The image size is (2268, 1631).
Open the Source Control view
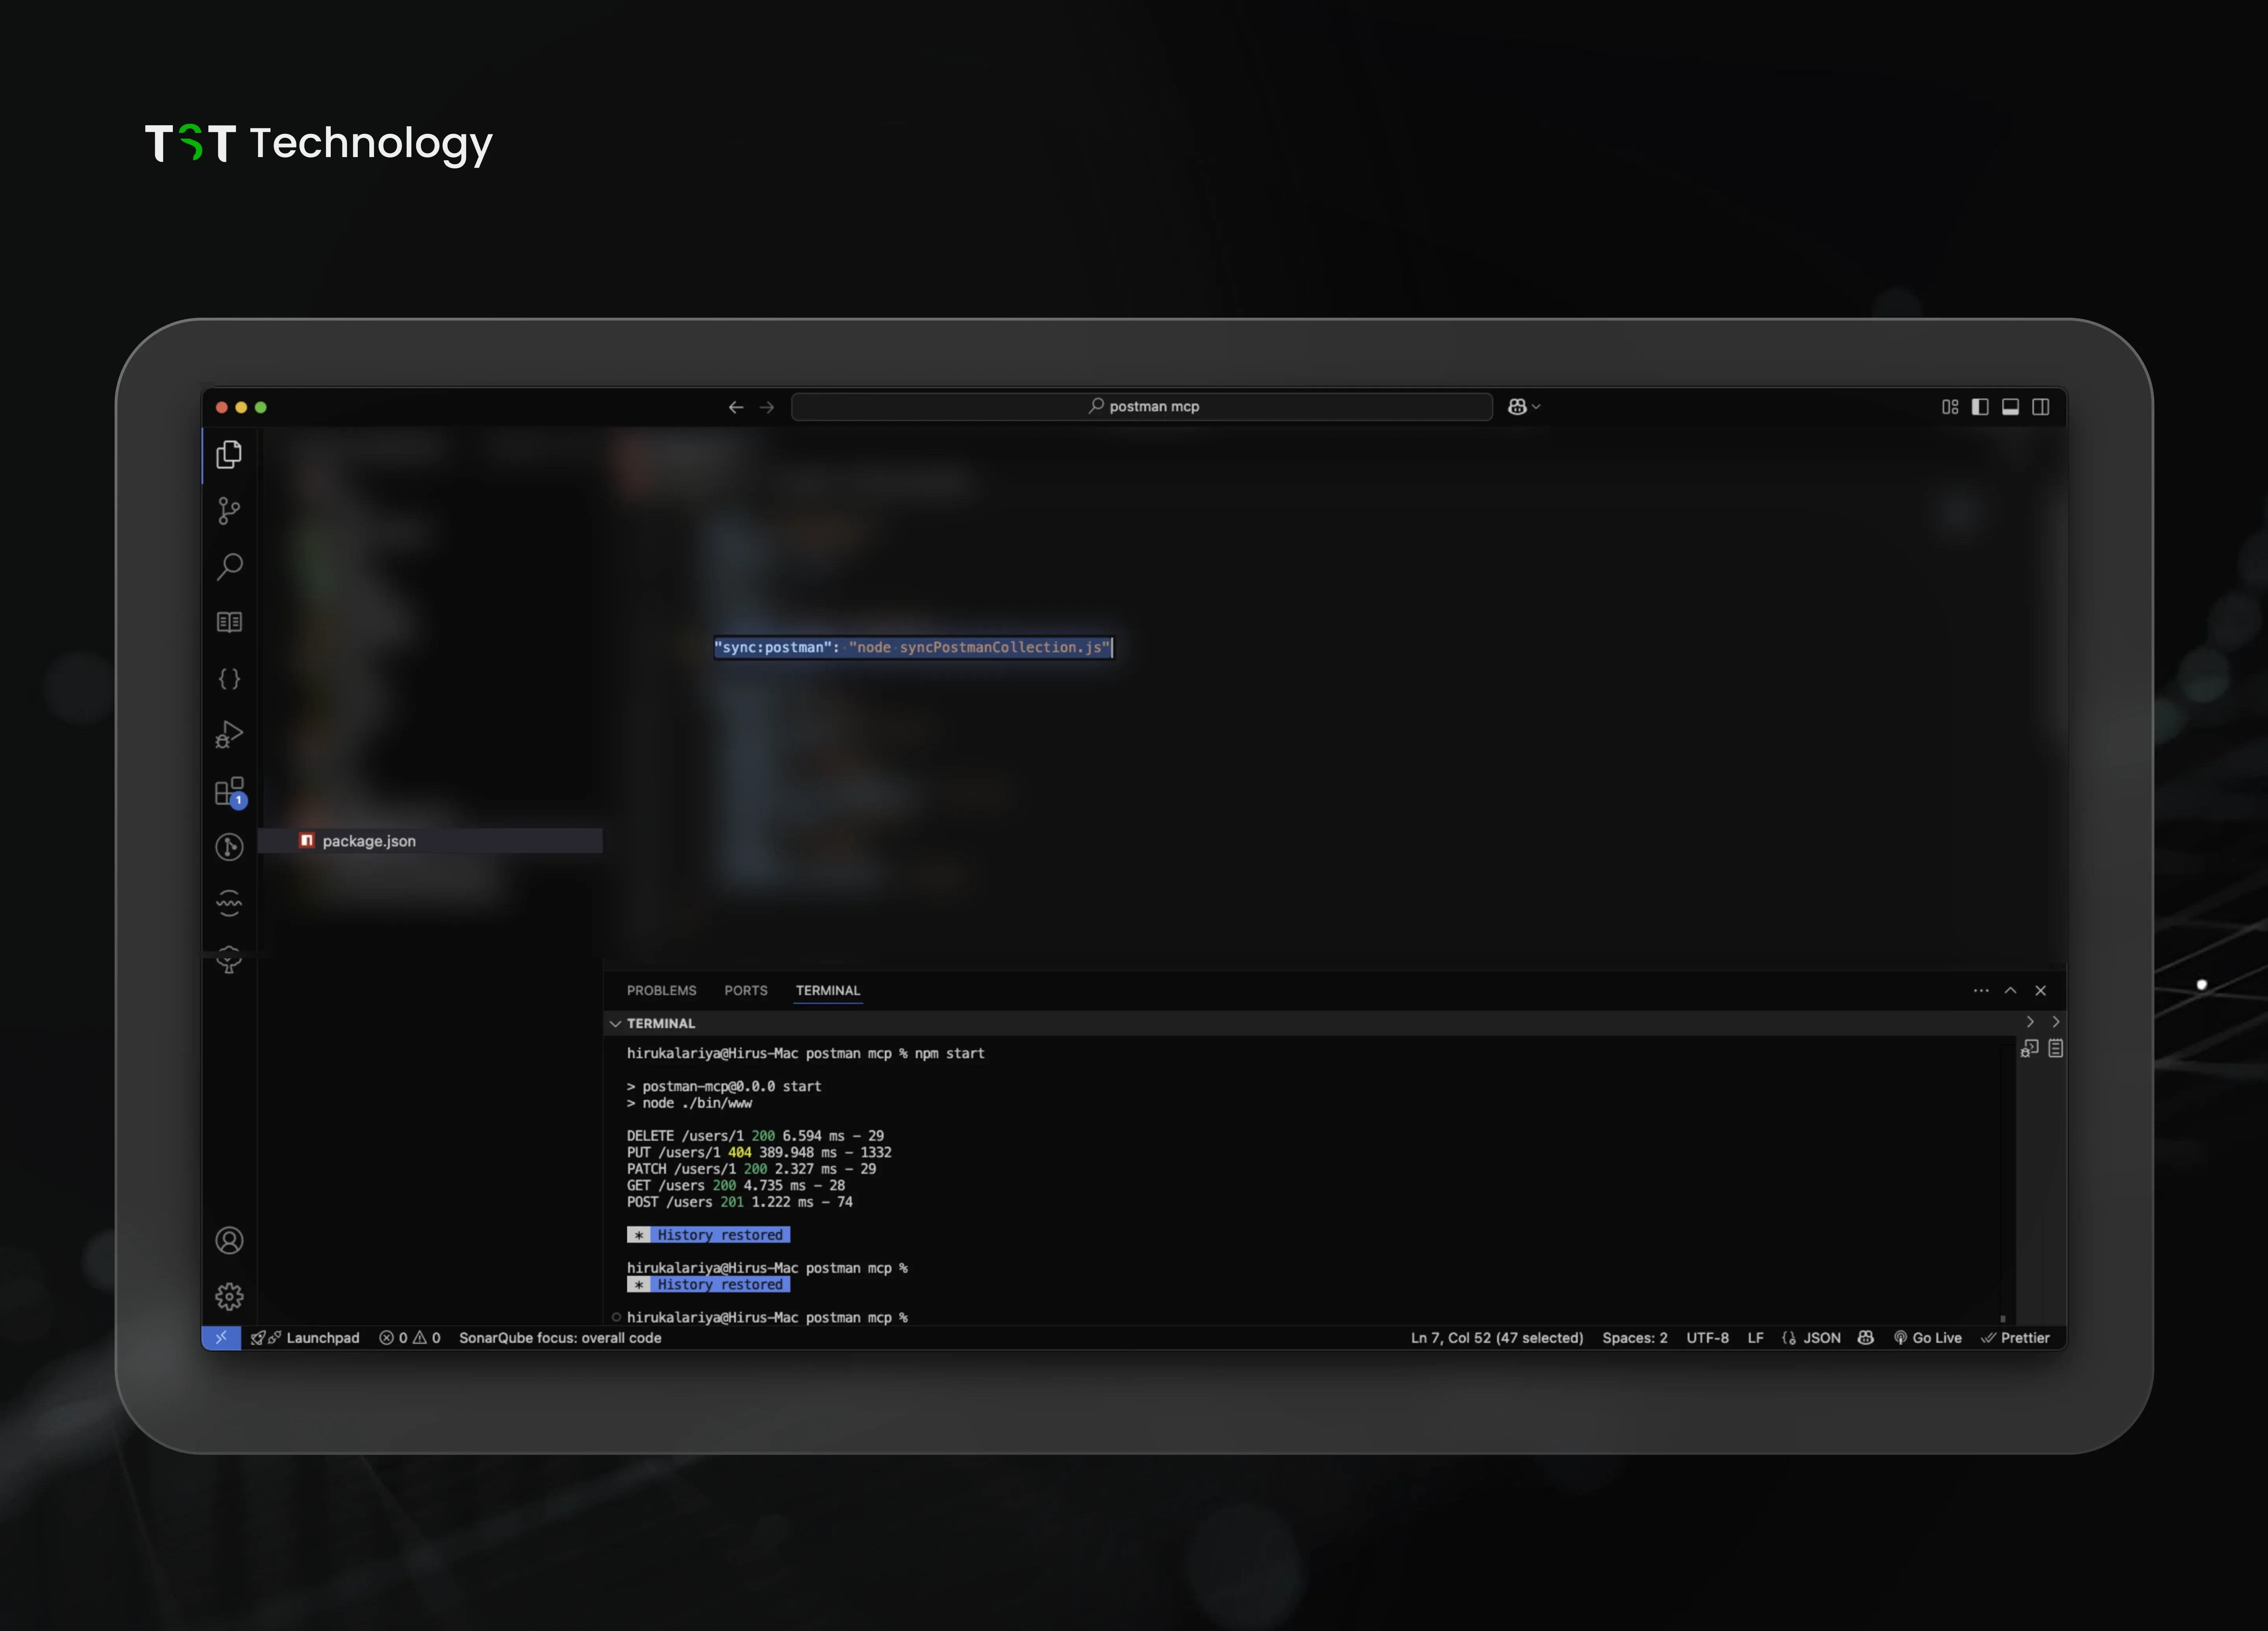pos(229,511)
